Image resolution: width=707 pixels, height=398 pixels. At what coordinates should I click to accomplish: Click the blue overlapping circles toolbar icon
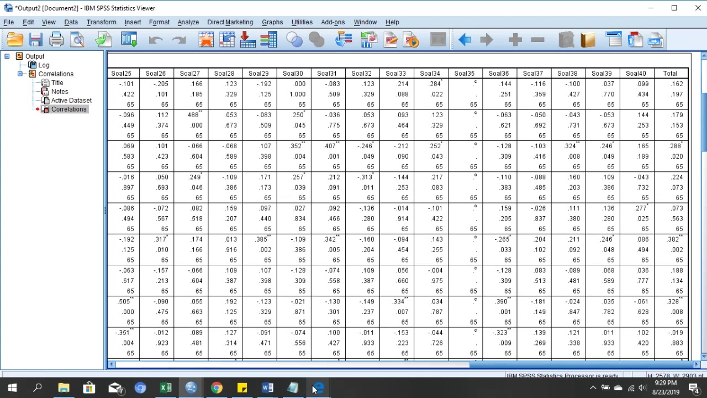coord(294,39)
